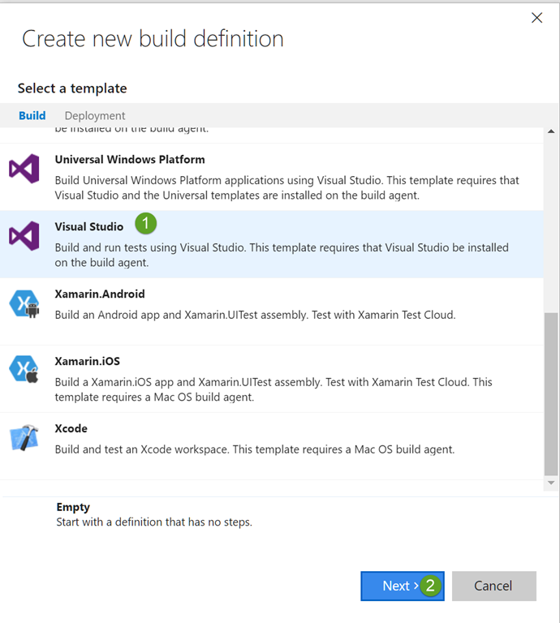Image resolution: width=560 pixels, height=623 pixels.
Task: Choose the Empty definition option
Action: tap(73, 507)
